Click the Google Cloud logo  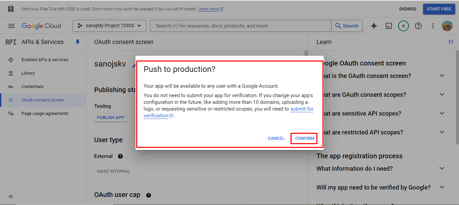[41, 26]
